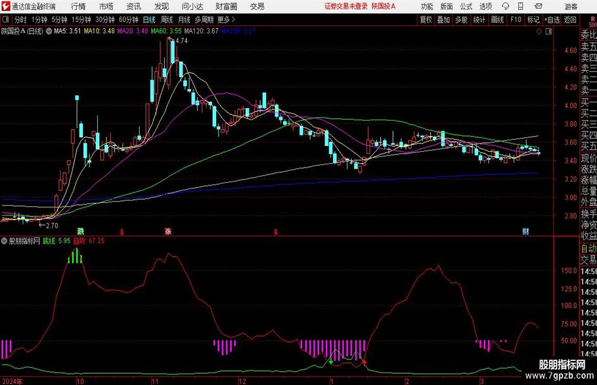This screenshot has width=597, height=385.
Task: Click the 统计 statistics button
Action: point(479,20)
